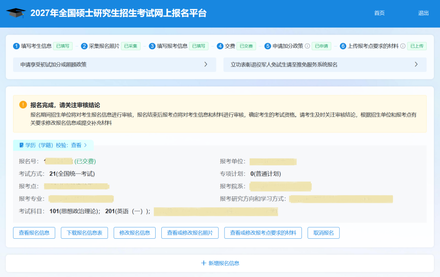
Task: Click step 2 number circle icon
Action: pos(84,46)
